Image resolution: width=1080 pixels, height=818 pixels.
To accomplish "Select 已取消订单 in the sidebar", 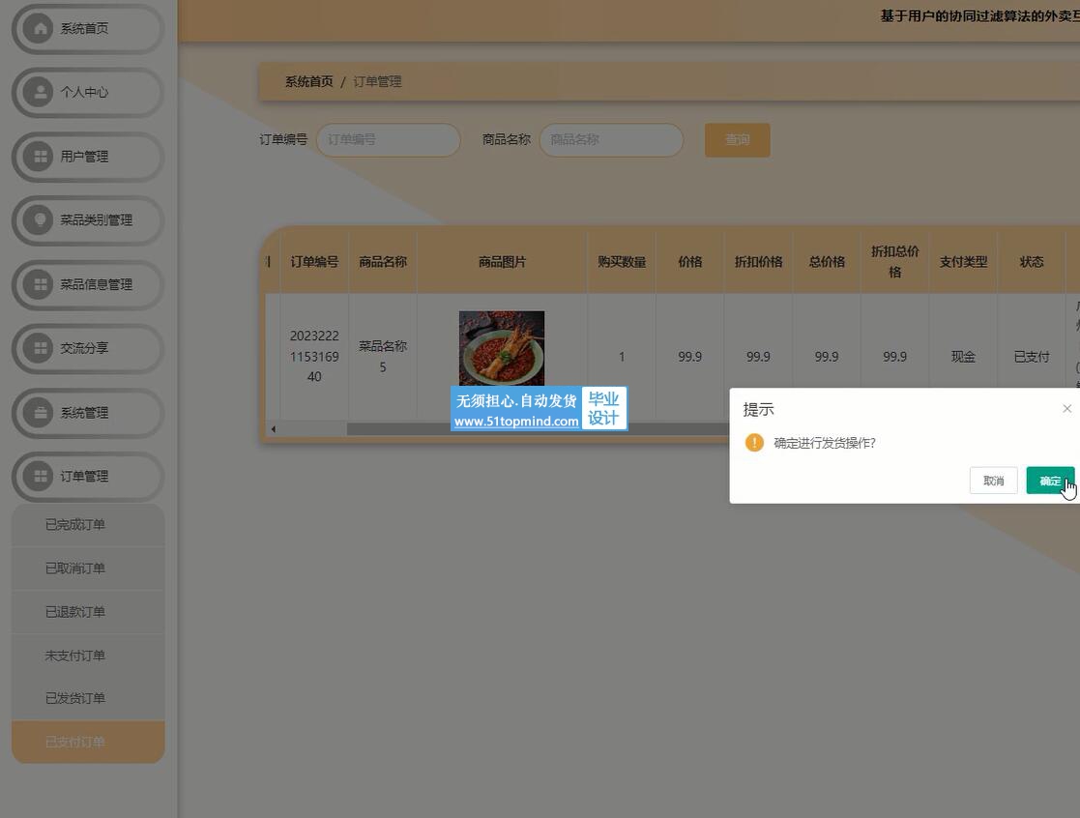I will [x=75, y=569].
